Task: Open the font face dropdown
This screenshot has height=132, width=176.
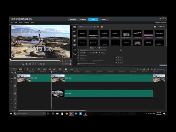Action: pyautogui.click(x=93, y=50)
